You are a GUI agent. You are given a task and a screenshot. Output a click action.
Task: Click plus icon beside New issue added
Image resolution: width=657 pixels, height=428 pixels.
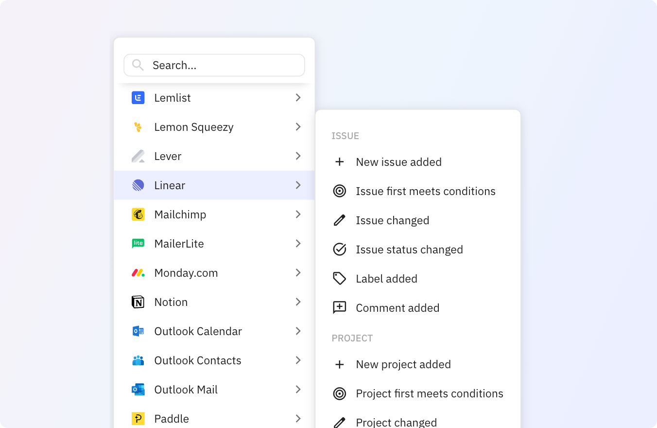pos(340,162)
